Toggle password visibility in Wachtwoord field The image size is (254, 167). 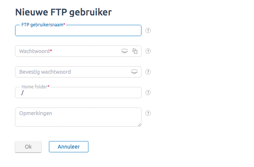tap(125, 51)
